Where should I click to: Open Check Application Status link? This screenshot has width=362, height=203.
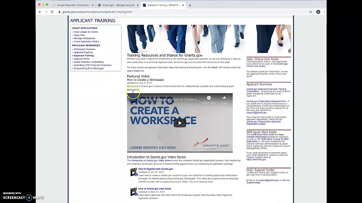(x=86, y=42)
